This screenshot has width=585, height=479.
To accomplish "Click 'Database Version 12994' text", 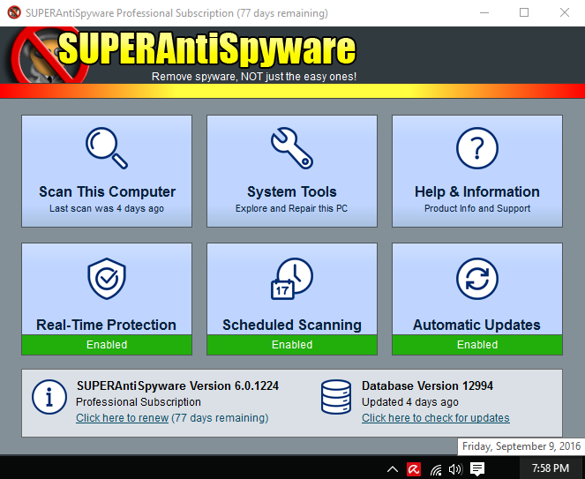I will [x=427, y=385].
